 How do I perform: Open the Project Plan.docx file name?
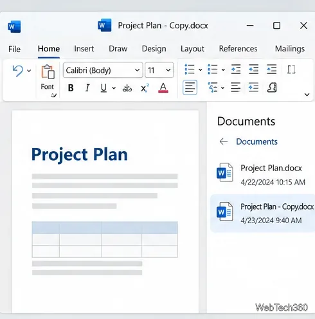(271, 169)
